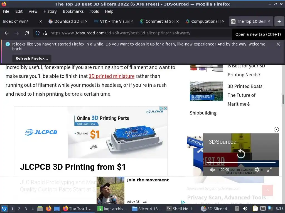Click the video progress bar
The height and width of the screenshot is (213, 285).
tap(241, 163)
